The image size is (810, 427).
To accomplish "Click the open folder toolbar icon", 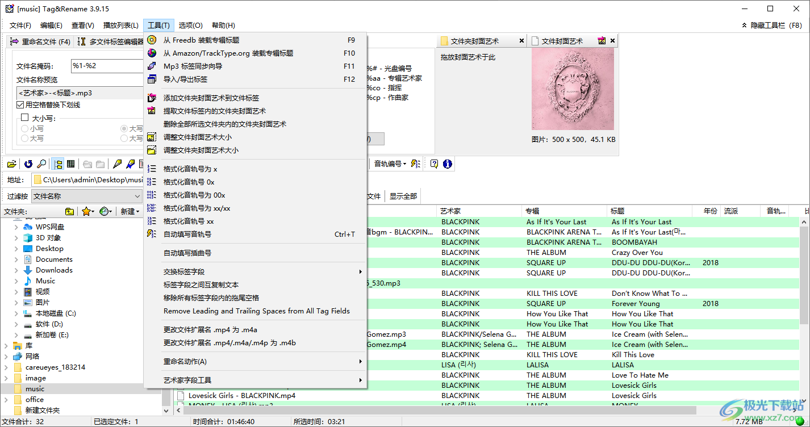I will pos(11,164).
